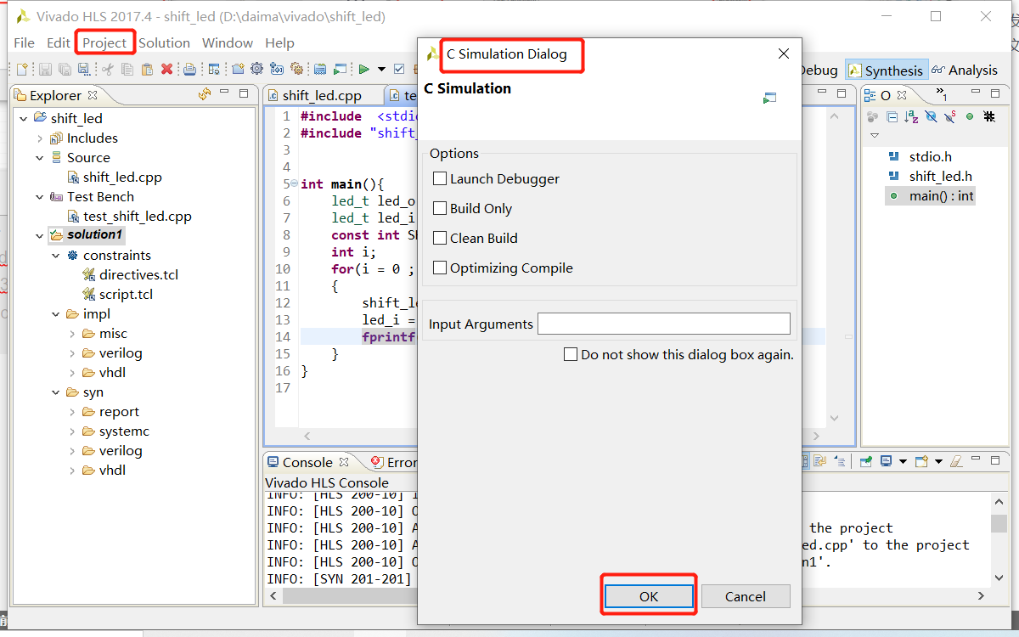
Task: Click the New File toolbar icon
Action: click(22, 70)
